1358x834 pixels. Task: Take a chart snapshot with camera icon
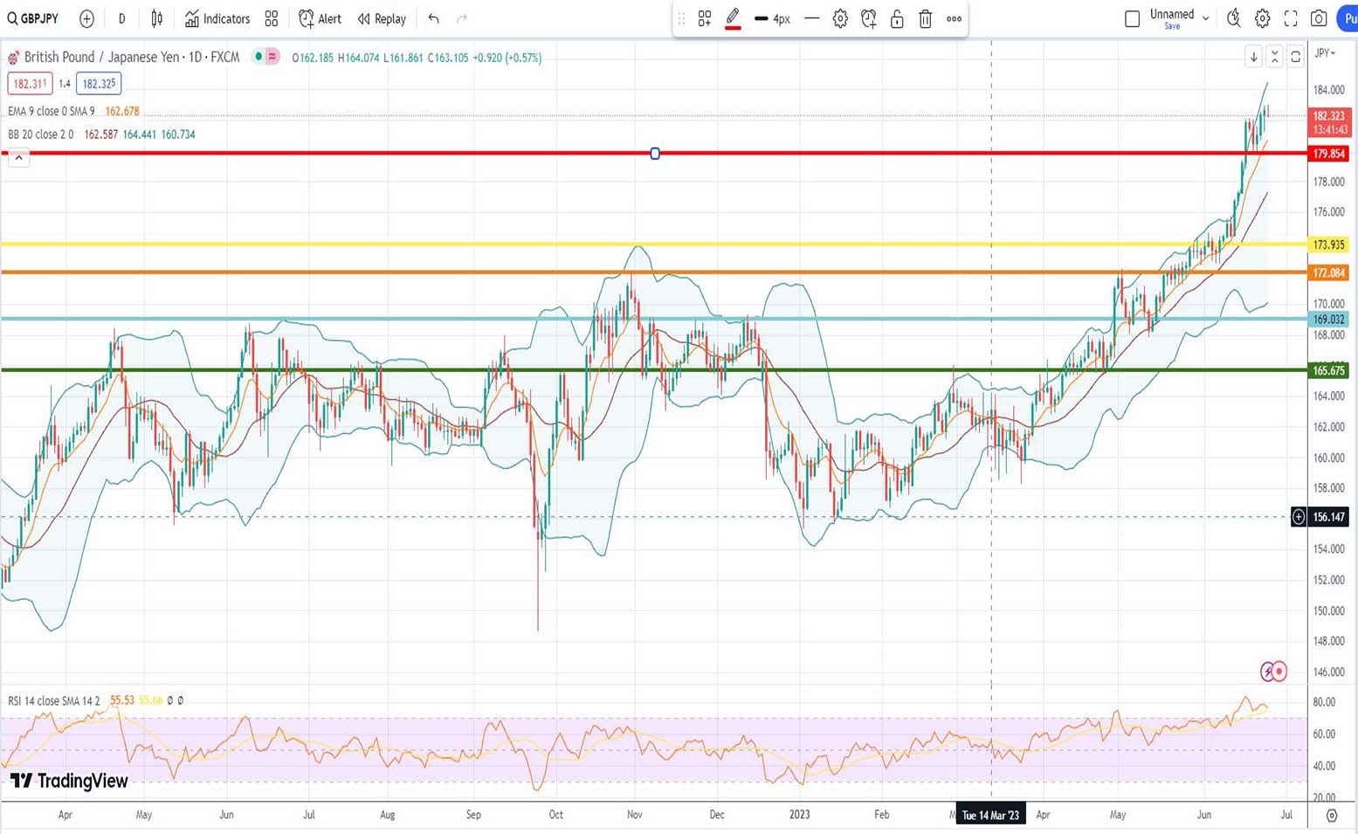[x=1319, y=18]
